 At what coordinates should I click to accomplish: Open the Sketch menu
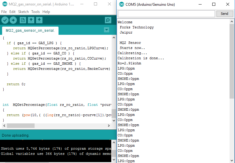[23, 12]
